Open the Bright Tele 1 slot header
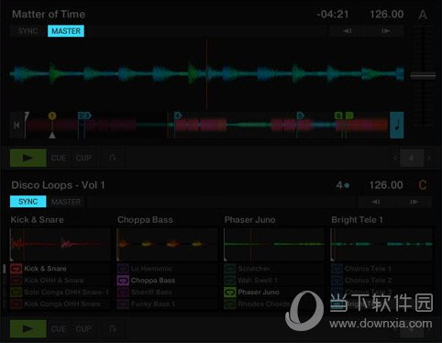This screenshot has height=343, width=442. coord(357,220)
